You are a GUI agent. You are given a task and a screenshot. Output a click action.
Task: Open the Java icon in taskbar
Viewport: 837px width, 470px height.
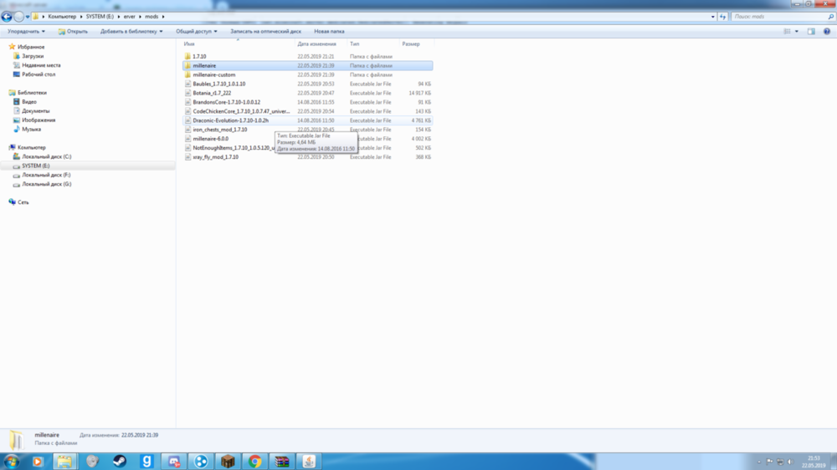click(309, 461)
